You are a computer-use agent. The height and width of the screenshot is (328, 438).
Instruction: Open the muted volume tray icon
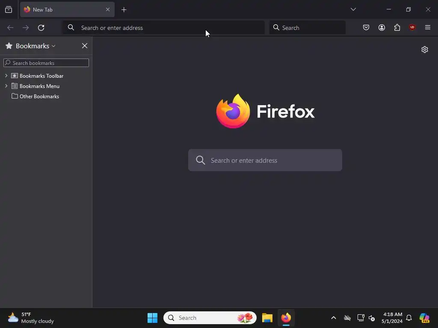(372, 318)
